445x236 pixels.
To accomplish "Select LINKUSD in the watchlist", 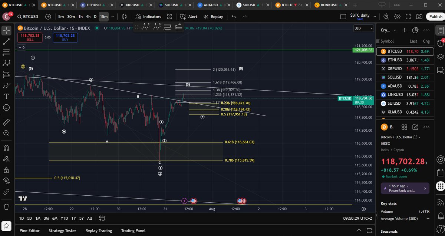I will [405, 95].
